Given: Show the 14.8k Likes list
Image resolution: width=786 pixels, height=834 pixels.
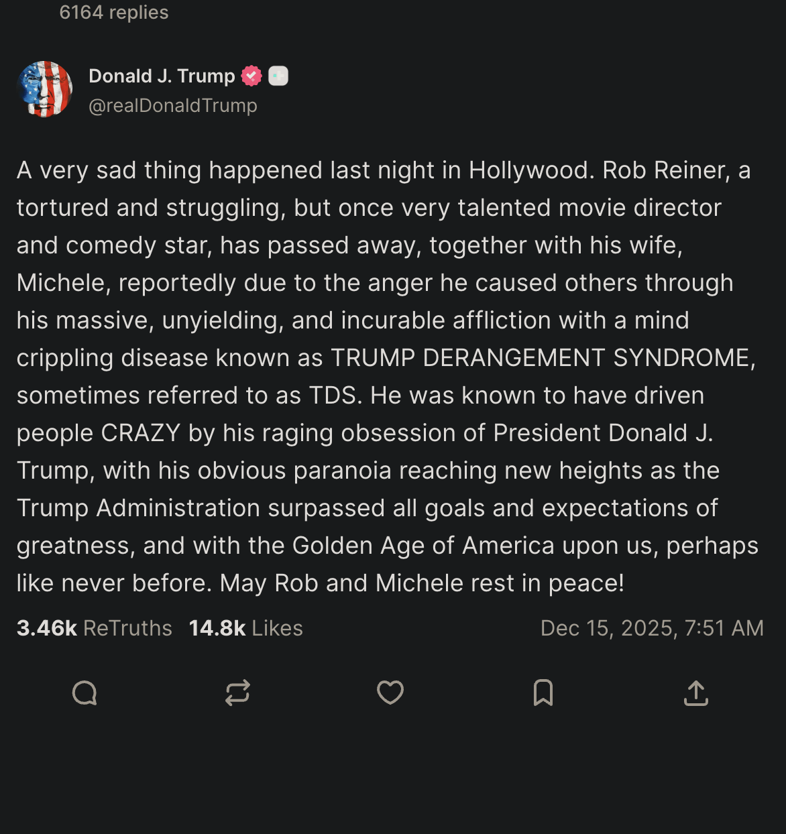Looking at the screenshot, I should point(245,628).
